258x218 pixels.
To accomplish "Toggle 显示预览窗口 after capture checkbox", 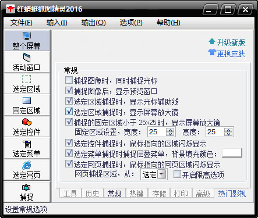I will (69, 91).
